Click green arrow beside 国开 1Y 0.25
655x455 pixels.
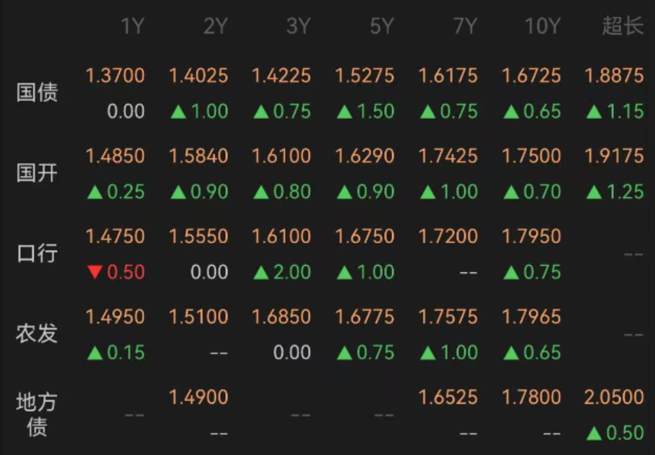coord(95,192)
